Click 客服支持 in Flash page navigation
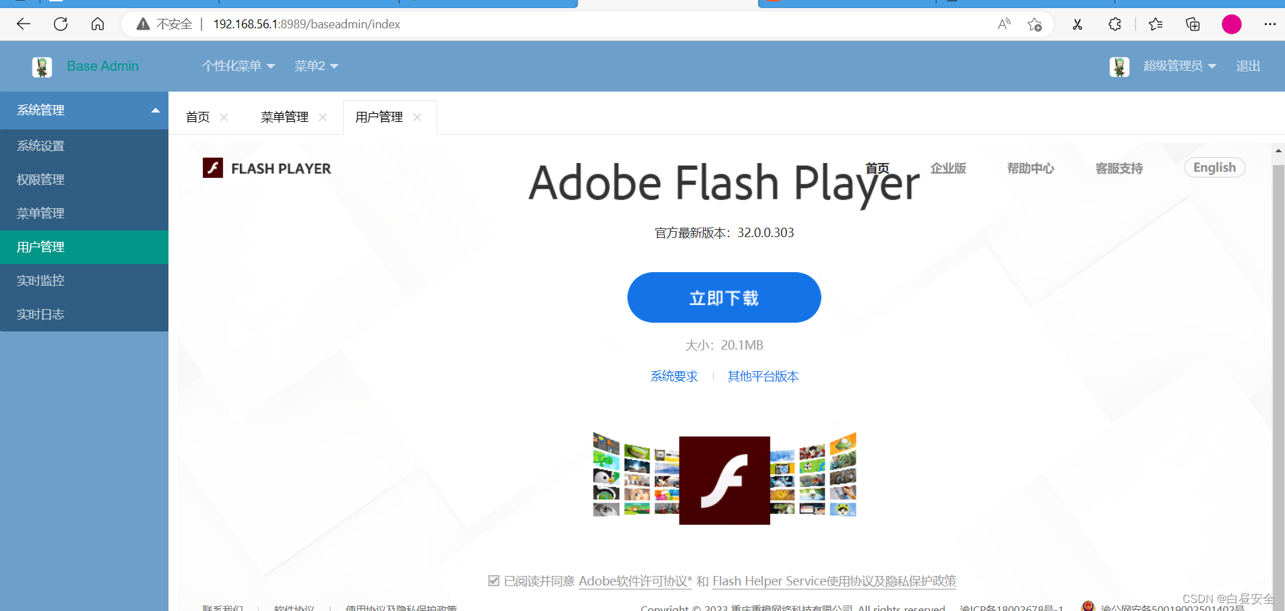The height and width of the screenshot is (611, 1285). pos(1119,168)
